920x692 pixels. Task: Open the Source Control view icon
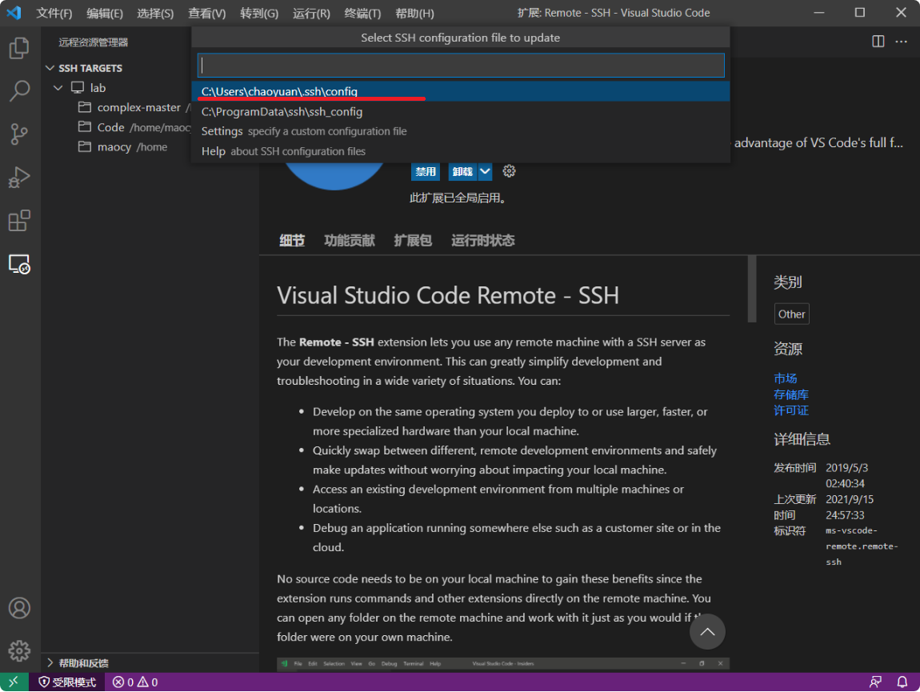19,134
